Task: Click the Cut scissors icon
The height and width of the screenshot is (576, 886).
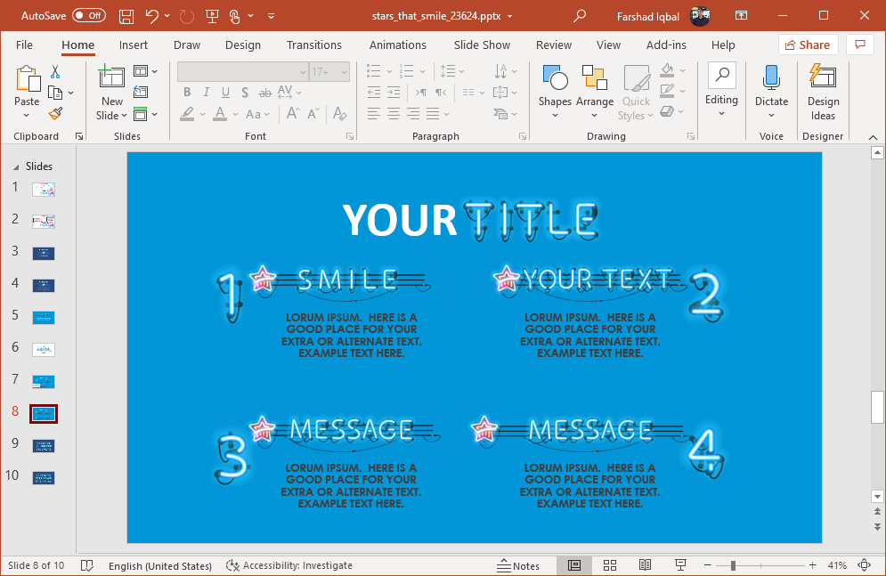Action: 55,72
